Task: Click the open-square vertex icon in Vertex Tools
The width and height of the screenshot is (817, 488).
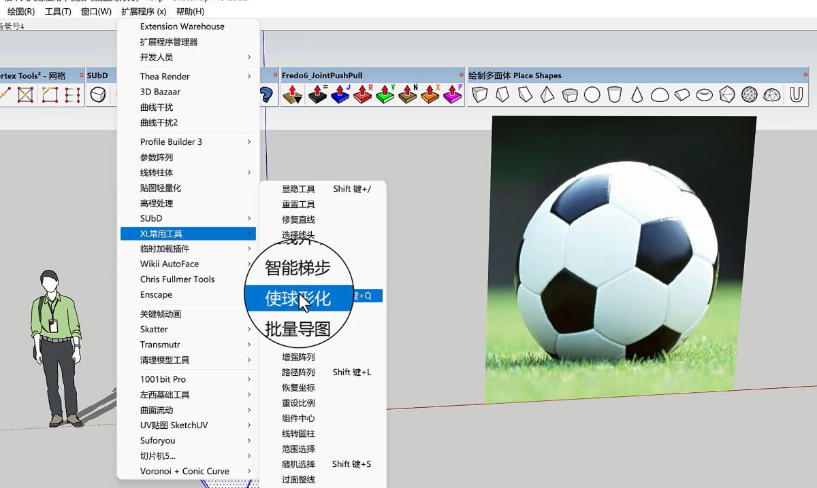Action: pos(50,94)
